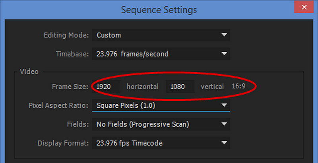Click the Editing Mode dropdown arrow

224,35
